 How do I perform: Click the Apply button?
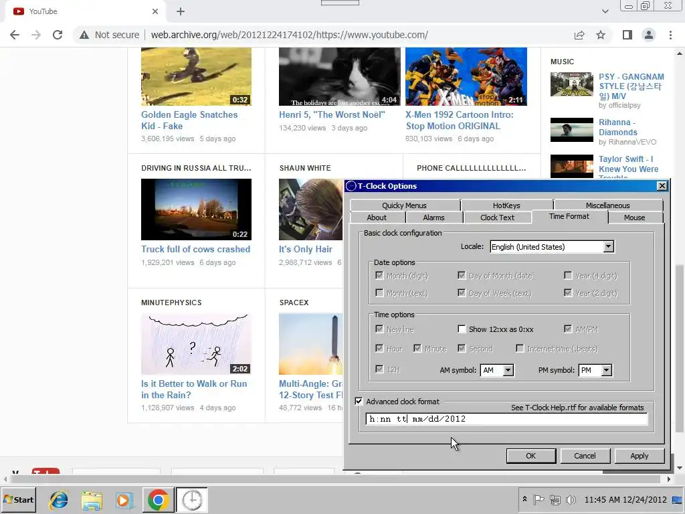point(639,456)
